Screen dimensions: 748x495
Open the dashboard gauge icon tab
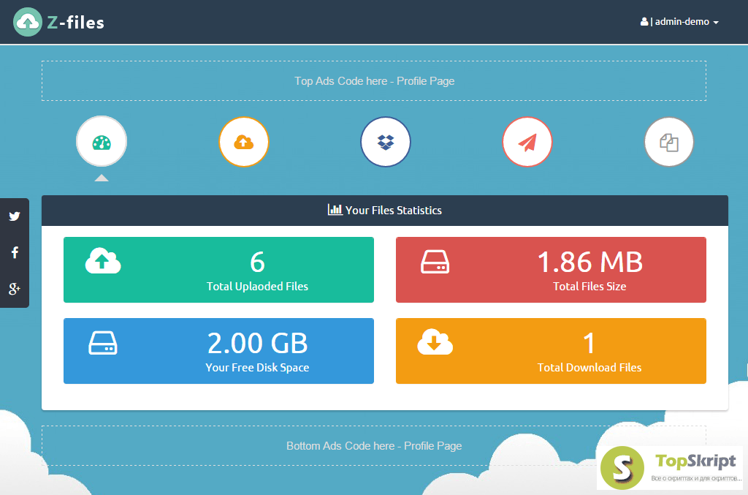pos(102,141)
